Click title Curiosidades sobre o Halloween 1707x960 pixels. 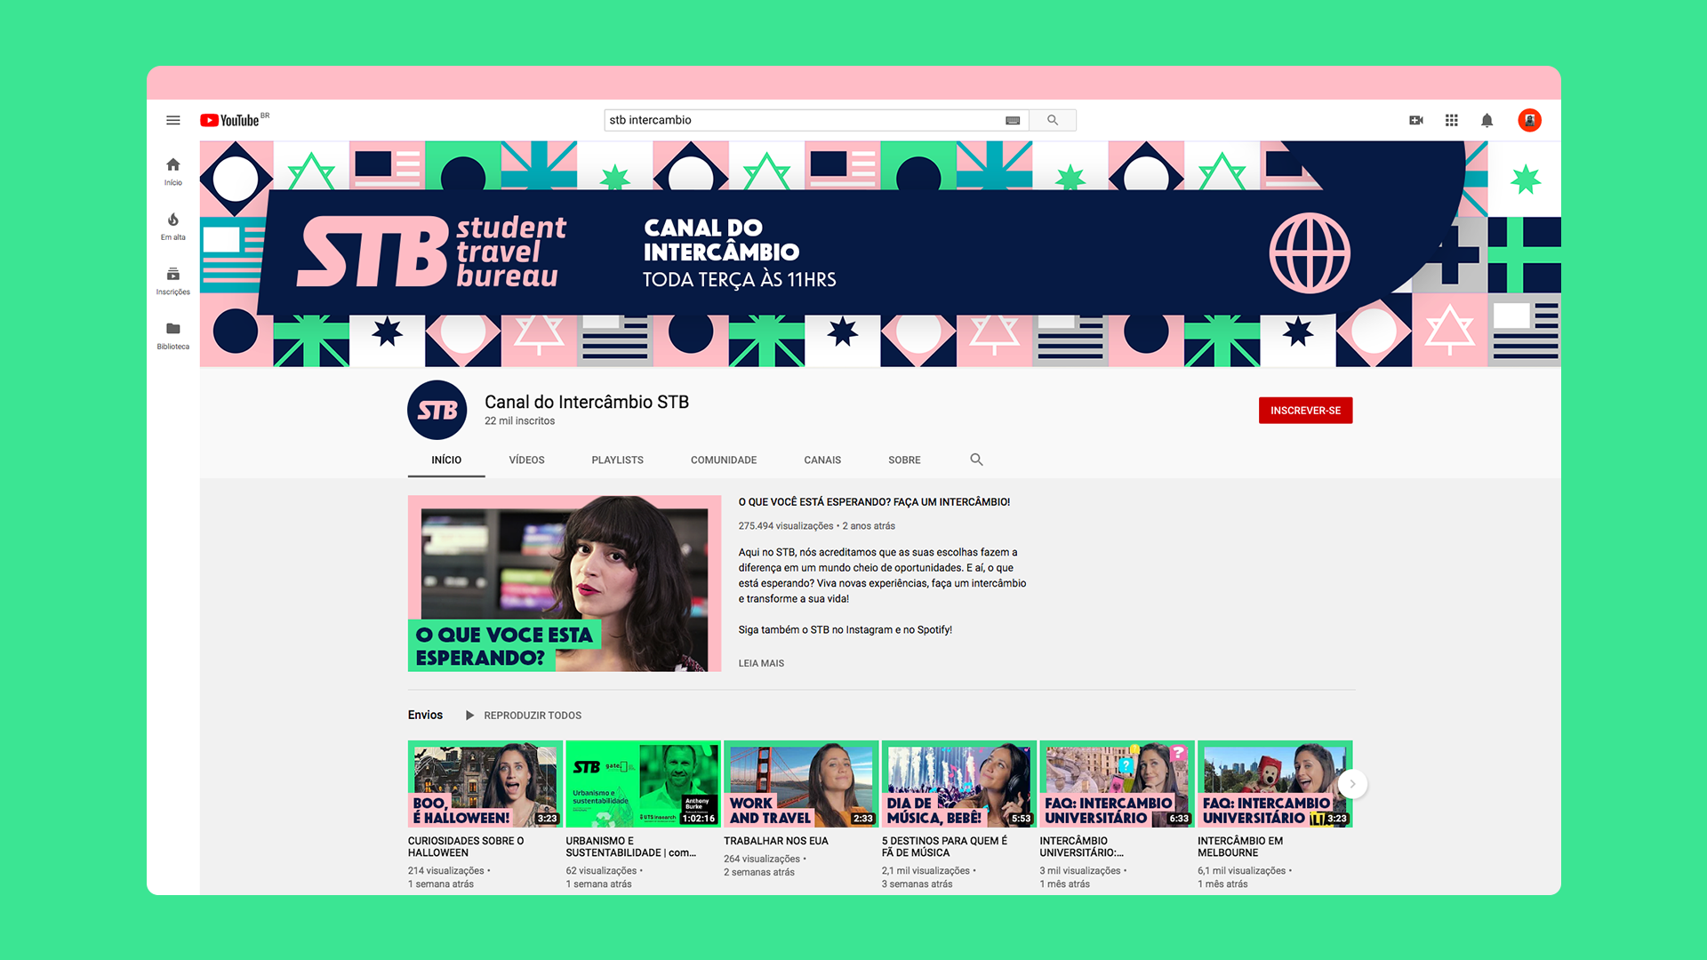pyautogui.click(x=466, y=847)
